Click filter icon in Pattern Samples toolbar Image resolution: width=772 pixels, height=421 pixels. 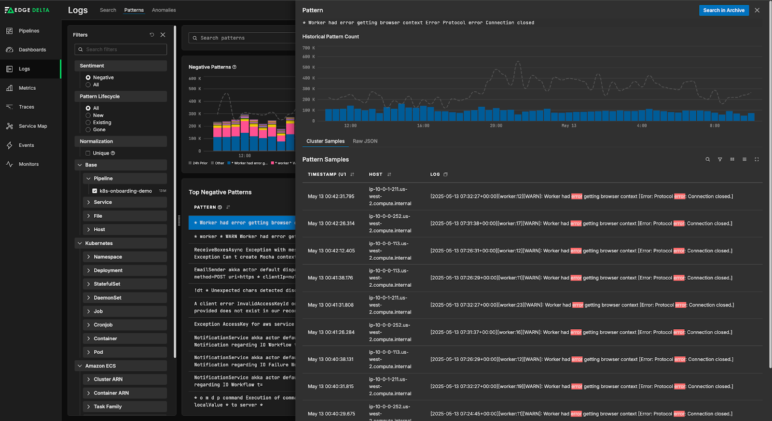(x=720, y=159)
